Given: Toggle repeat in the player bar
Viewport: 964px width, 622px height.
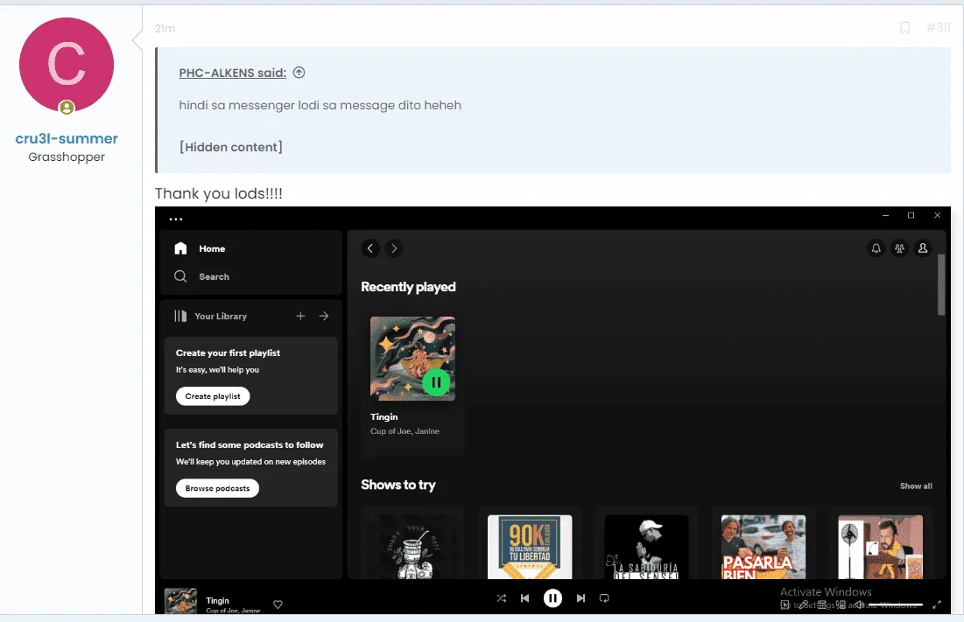Looking at the screenshot, I should (604, 598).
